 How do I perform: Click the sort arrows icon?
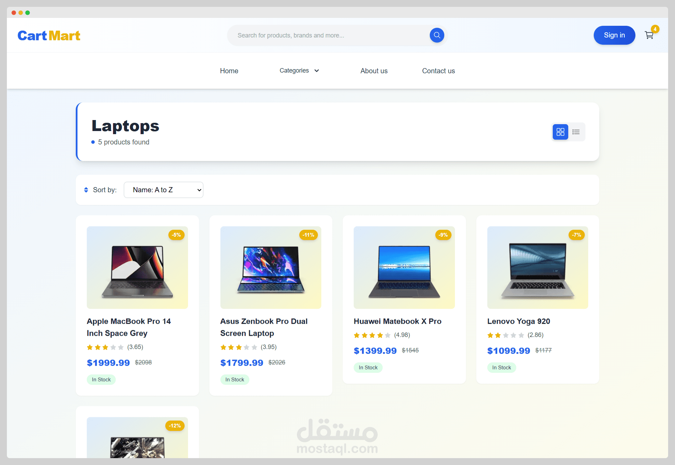point(86,190)
